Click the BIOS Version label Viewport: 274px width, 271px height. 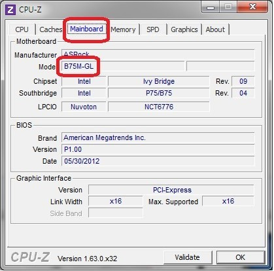(x=44, y=149)
